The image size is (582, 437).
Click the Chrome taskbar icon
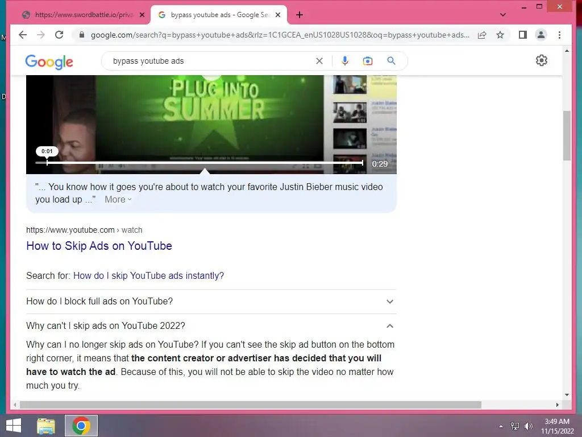(x=81, y=426)
